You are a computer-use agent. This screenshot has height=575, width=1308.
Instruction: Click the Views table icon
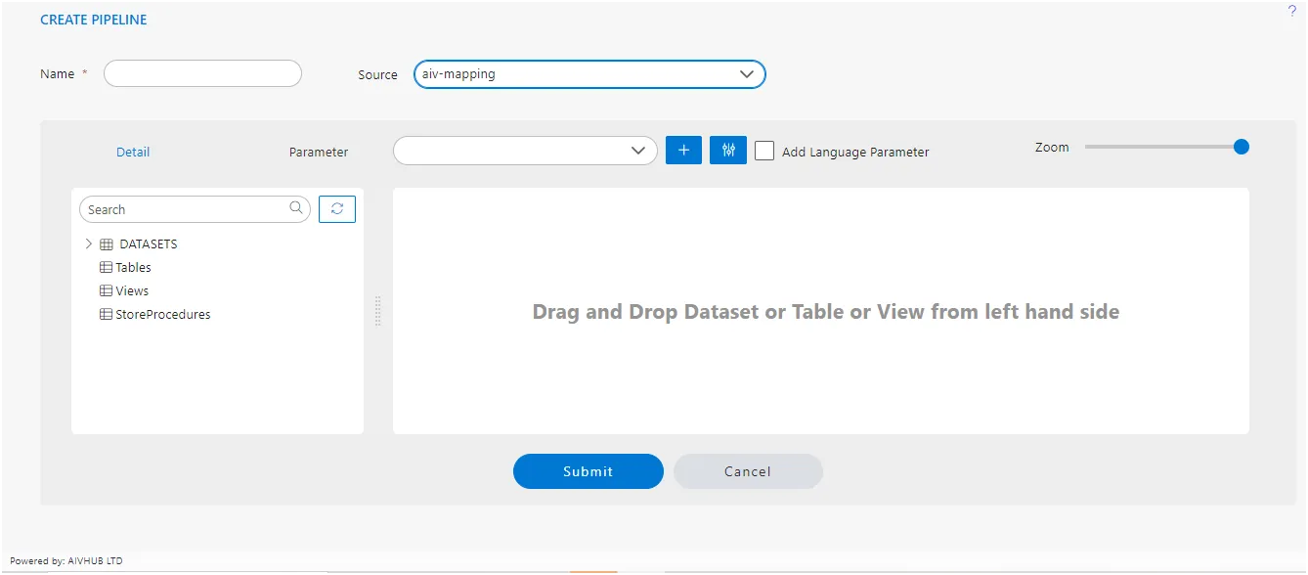(107, 290)
